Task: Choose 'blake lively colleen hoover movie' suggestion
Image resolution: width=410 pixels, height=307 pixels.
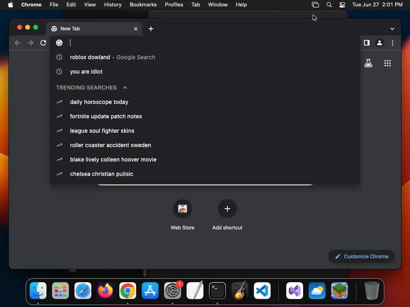Action: click(205, 159)
